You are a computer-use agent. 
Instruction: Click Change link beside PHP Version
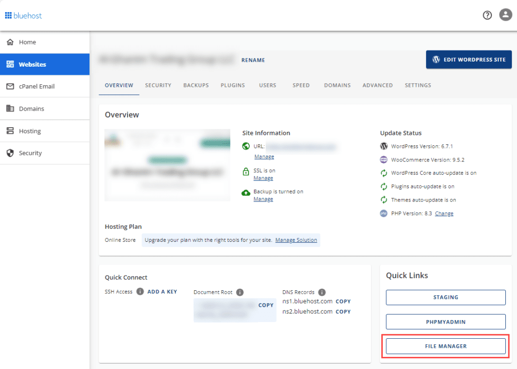pyautogui.click(x=444, y=214)
